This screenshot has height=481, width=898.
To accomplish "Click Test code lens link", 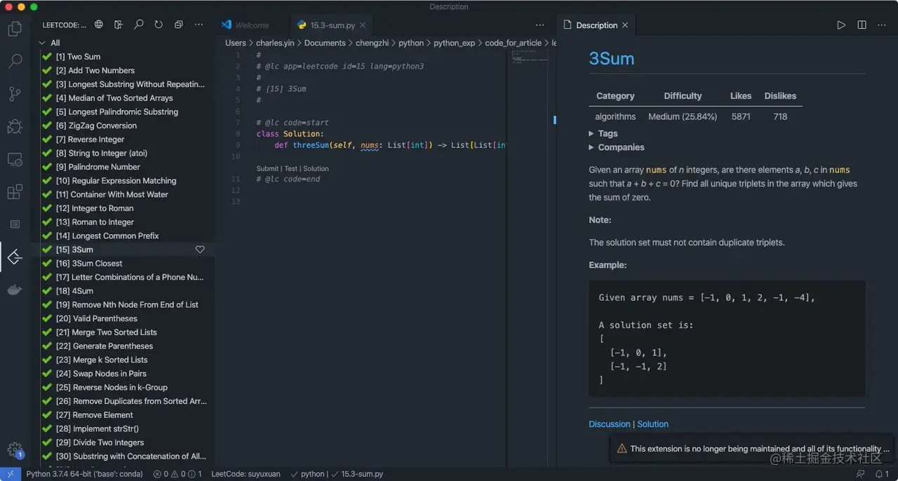I will [290, 168].
